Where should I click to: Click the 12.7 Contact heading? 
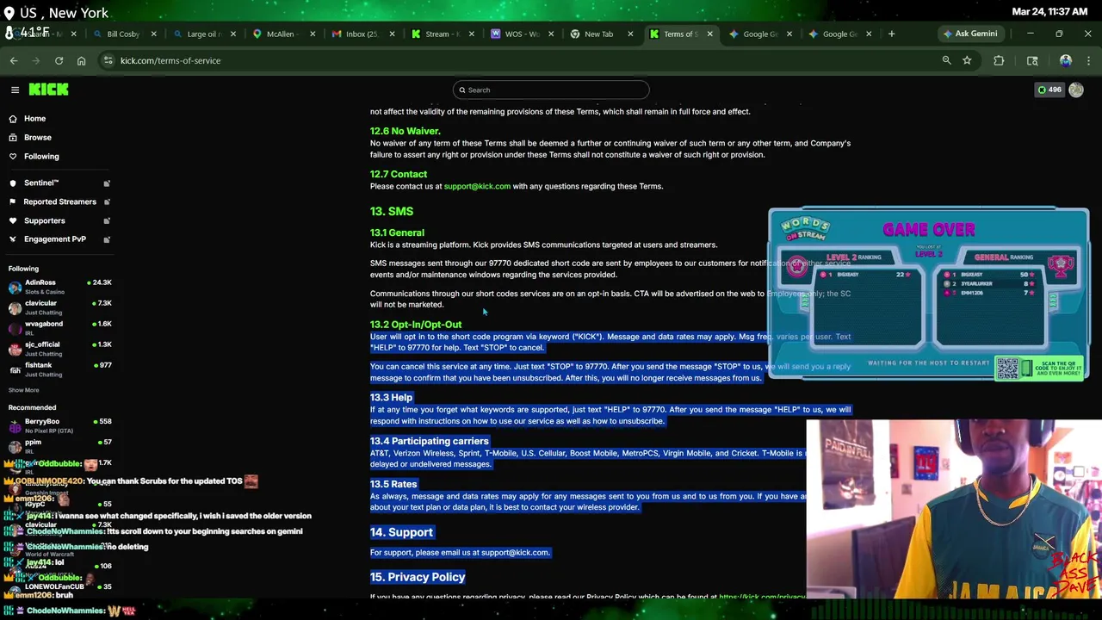(399, 174)
